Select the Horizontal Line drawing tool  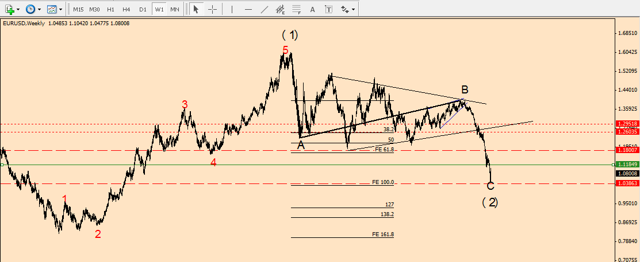[248, 9]
